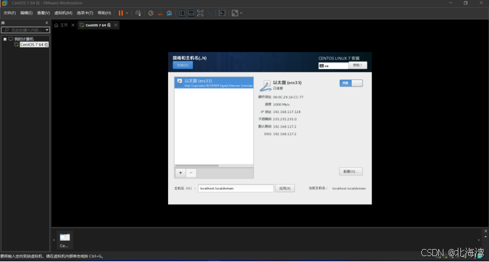Click the device list horizontal scrollbar

click(x=197, y=165)
